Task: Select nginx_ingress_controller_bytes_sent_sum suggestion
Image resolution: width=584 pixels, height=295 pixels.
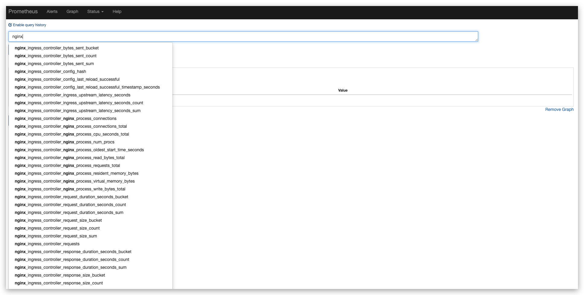Action: point(90,64)
